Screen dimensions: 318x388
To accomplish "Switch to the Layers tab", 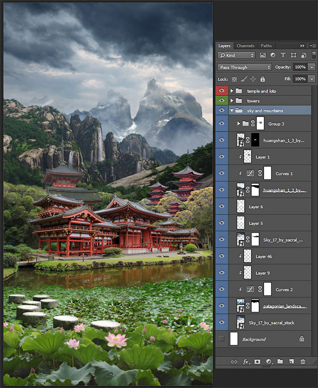I will tap(224, 46).
